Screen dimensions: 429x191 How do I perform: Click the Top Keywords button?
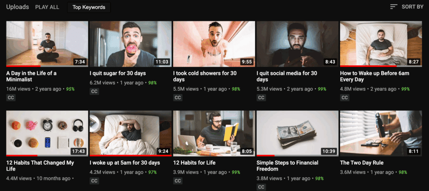tap(89, 8)
